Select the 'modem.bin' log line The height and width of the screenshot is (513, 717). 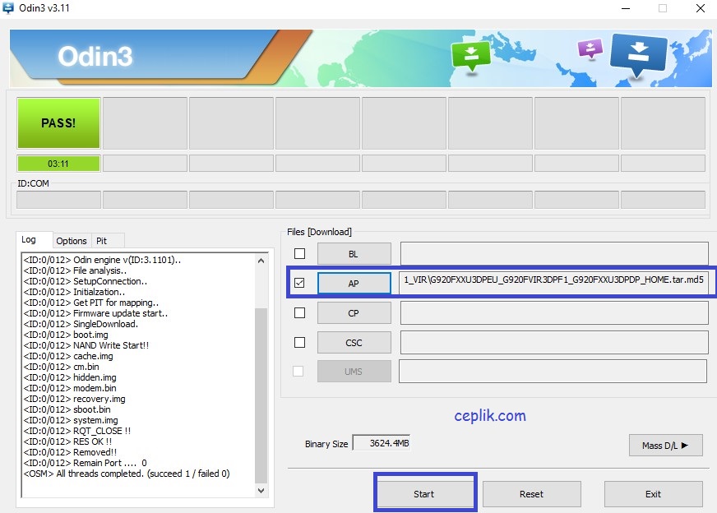click(x=70, y=388)
